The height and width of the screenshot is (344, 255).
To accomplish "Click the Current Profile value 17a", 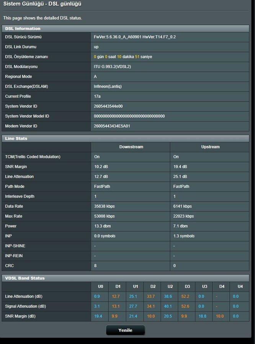I will (x=97, y=96).
